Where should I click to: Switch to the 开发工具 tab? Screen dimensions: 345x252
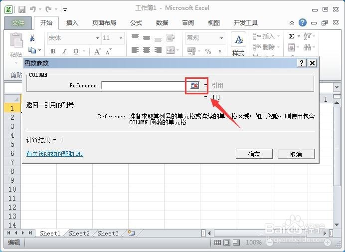[x=246, y=22]
